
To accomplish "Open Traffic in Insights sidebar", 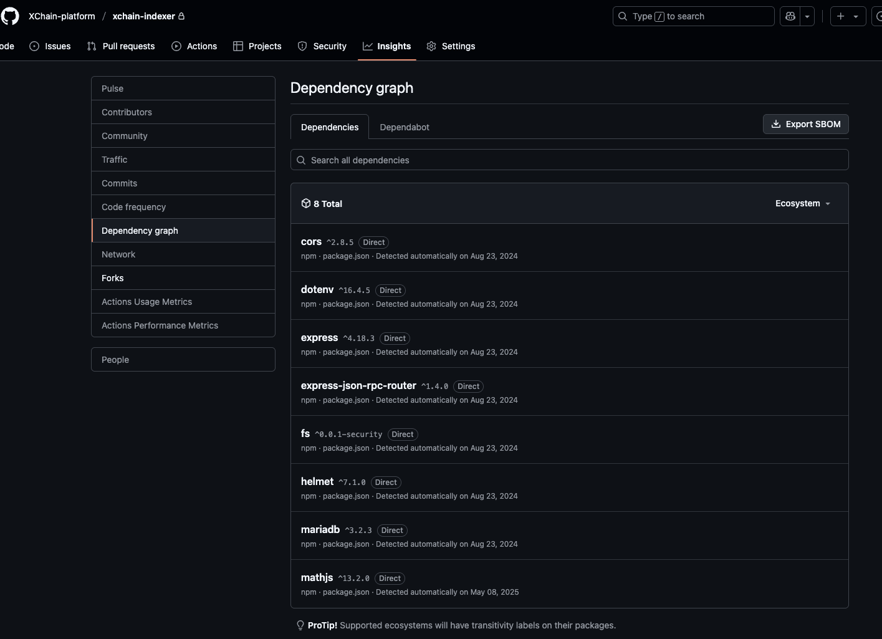I will click(183, 160).
